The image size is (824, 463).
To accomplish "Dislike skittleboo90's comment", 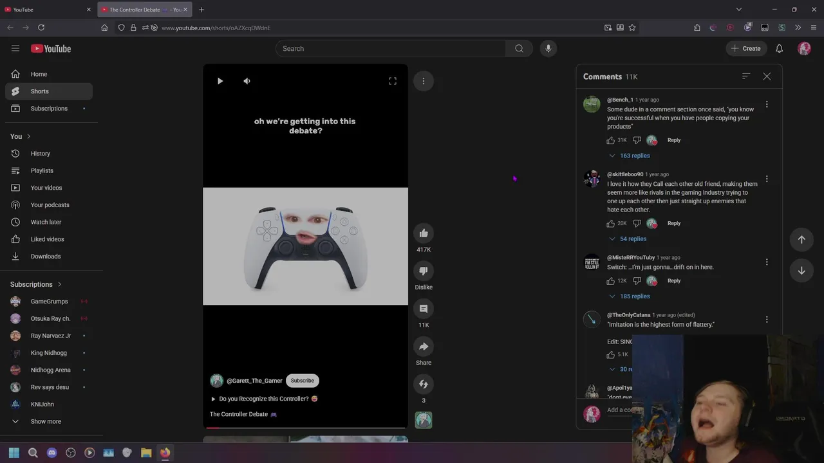I will (637, 223).
